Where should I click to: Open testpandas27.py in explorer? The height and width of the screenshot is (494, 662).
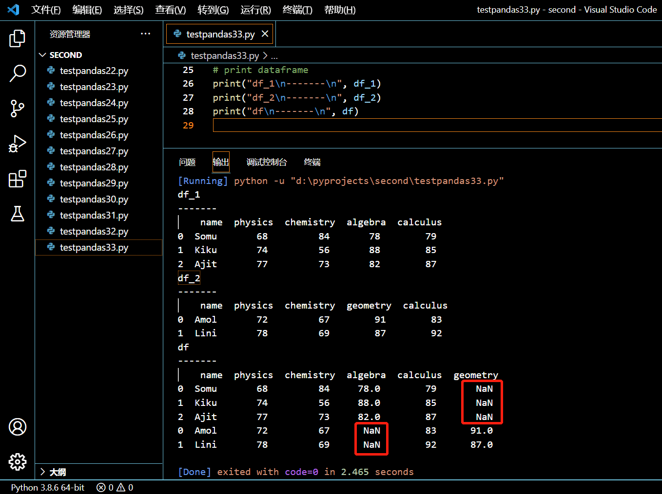pos(98,151)
